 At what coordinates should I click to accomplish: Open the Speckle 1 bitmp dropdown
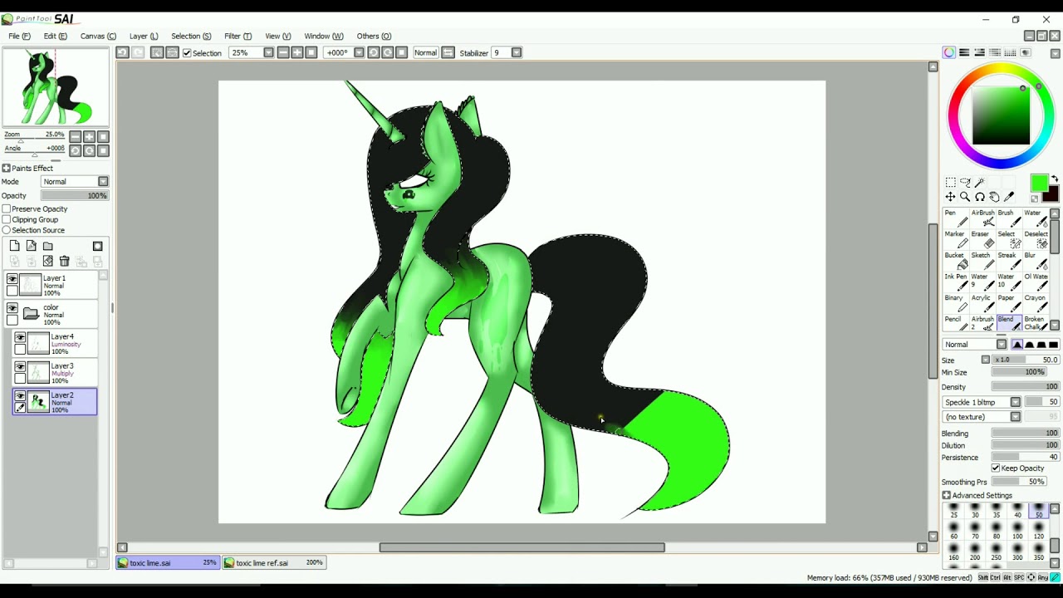982,402
